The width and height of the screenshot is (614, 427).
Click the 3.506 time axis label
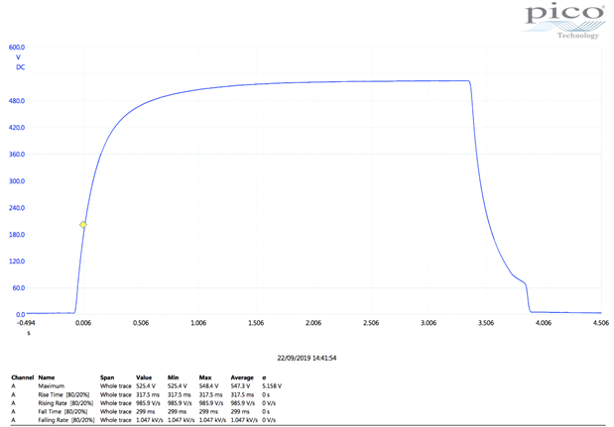coord(486,323)
